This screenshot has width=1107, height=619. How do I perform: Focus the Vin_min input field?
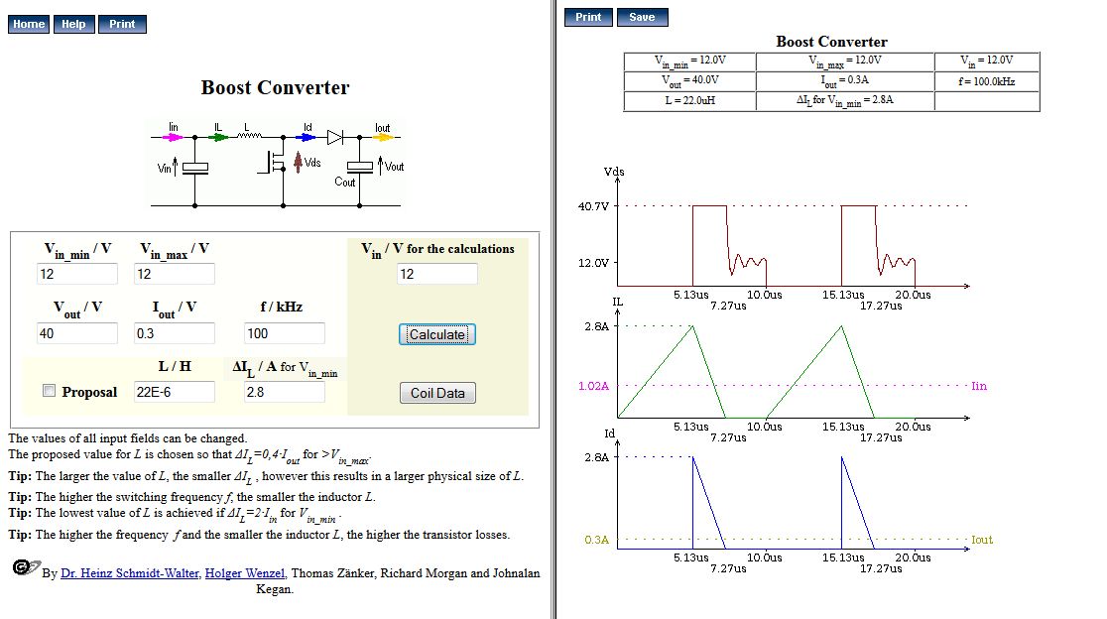(77, 274)
